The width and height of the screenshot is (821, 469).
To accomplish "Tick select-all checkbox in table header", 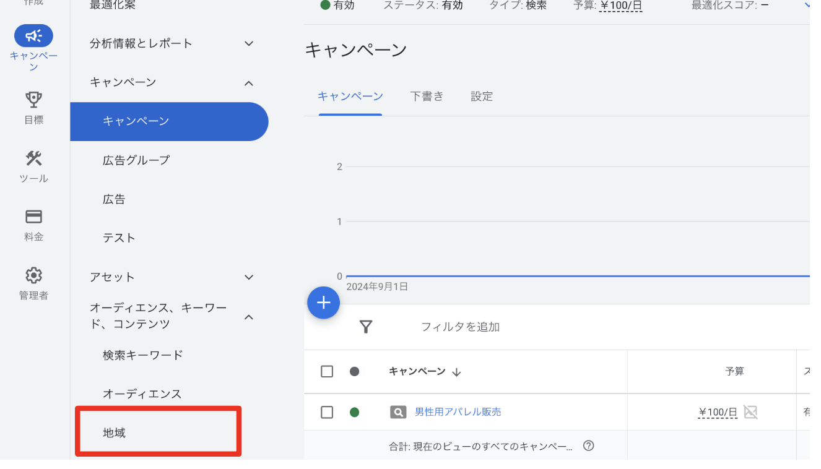I will click(327, 371).
